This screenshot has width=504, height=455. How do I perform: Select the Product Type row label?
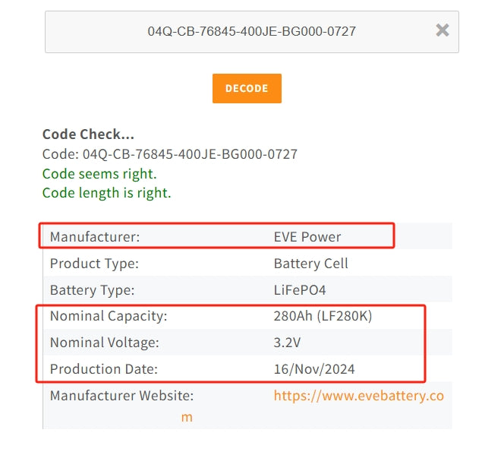click(94, 264)
